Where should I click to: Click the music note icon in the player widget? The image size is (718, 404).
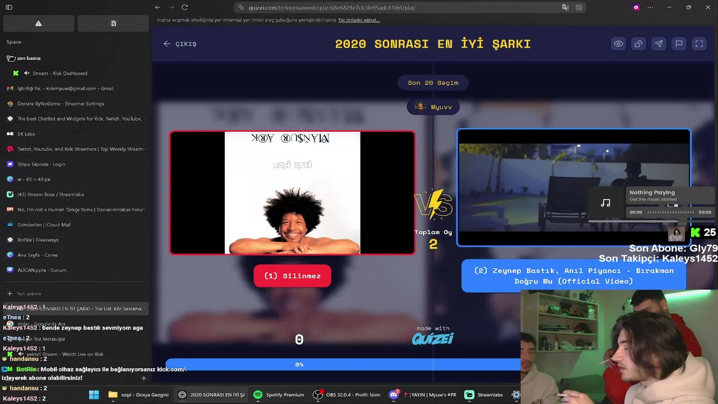[x=605, y=203]
